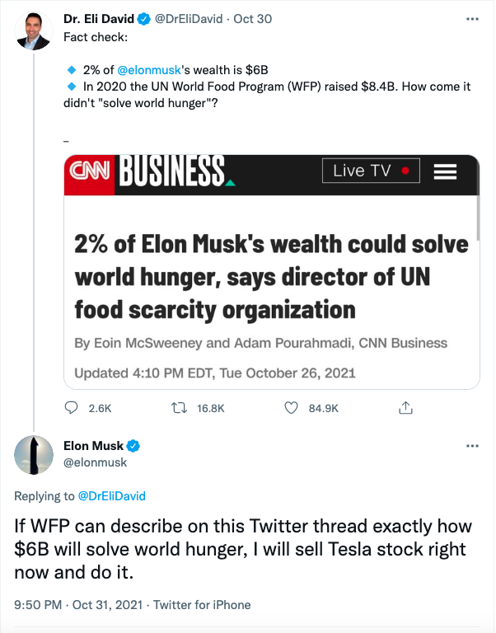Click the Oct 30 tweet date
This screenshot has height=633, width=496.
[x=255, y=18]
